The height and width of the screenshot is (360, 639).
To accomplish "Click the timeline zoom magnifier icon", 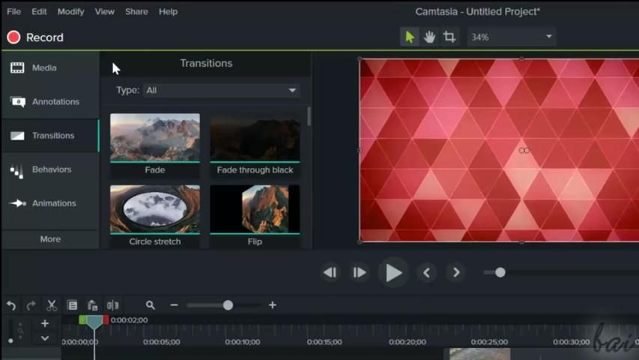I will pyautogui.click(x=151, y=305).
